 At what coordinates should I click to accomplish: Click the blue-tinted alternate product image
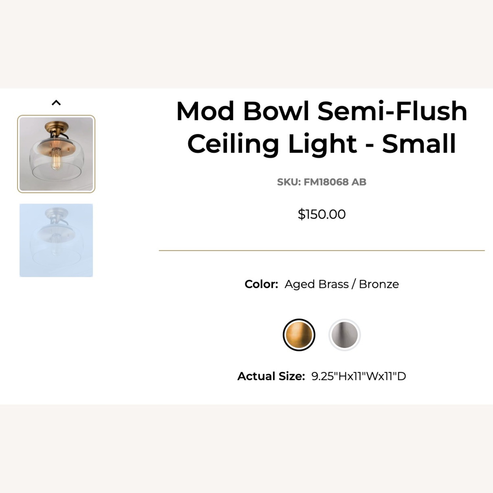[x=57, y=239]
